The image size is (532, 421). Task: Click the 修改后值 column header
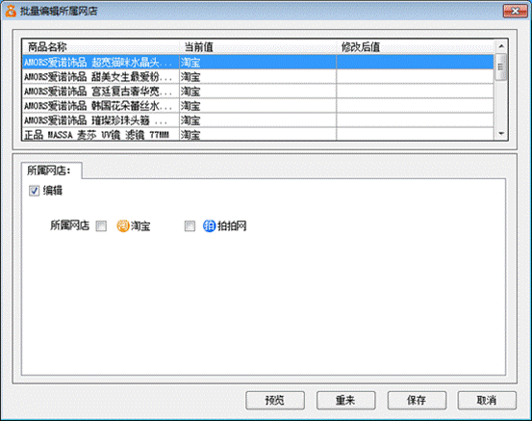coord(416,47)
